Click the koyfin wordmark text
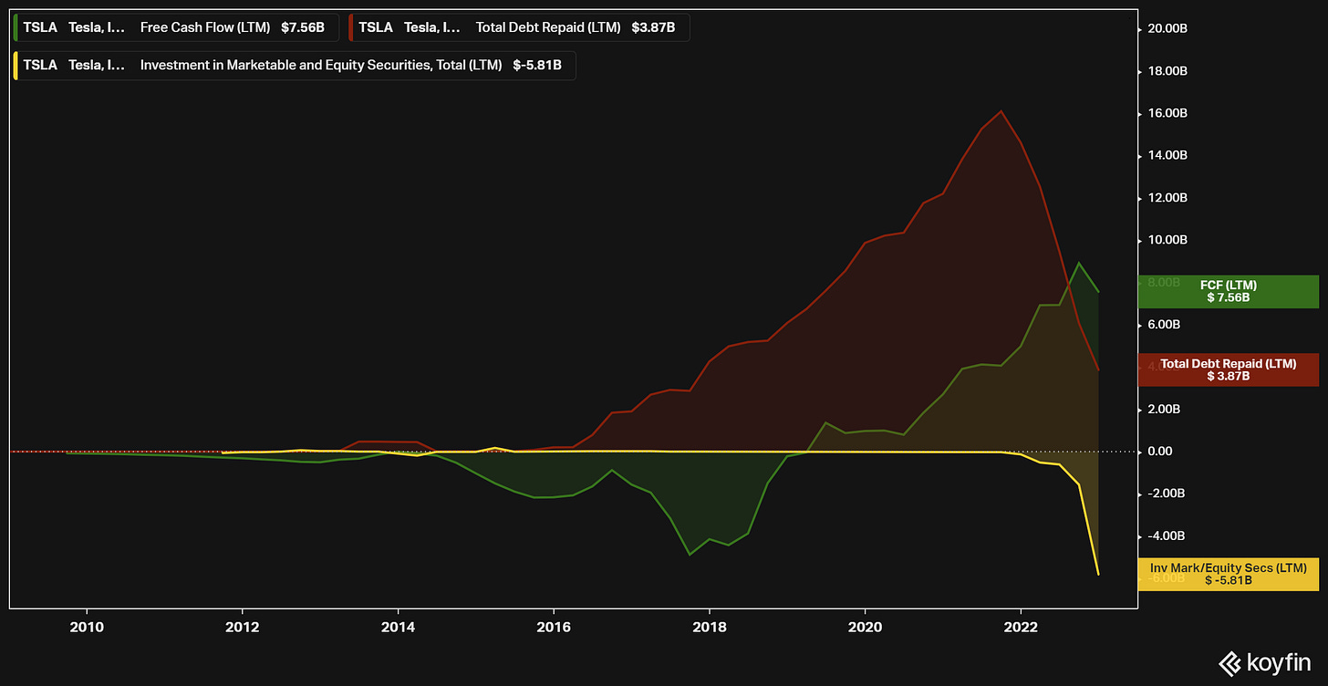 click(1278, 665)
